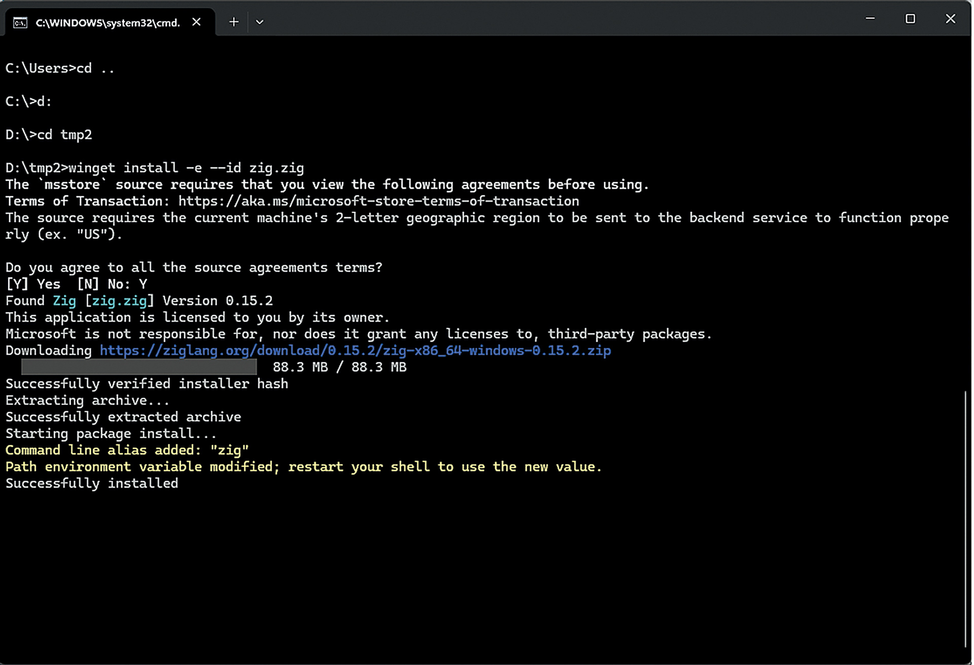Select the C:\WINDOWS\system32\cmd tab
The image size is (974, 665).
[108, 23]
